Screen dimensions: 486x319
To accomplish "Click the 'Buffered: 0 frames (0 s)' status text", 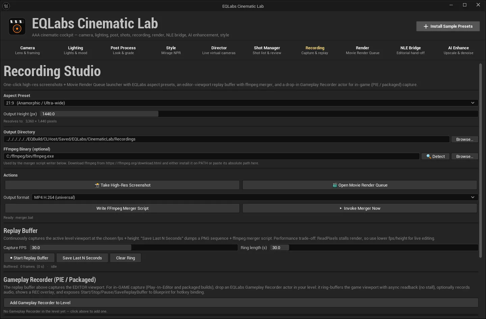I will point(24,267).
